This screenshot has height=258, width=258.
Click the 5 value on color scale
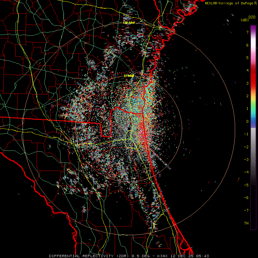tap(247, 58)
